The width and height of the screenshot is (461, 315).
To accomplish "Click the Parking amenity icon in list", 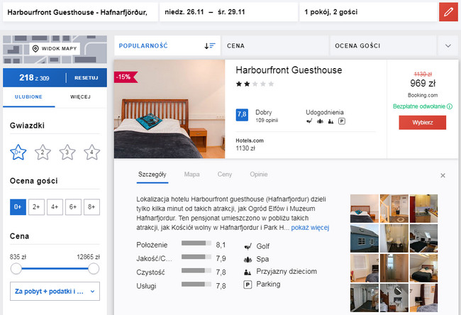I will pyautogui.click(x=248, y=284).
